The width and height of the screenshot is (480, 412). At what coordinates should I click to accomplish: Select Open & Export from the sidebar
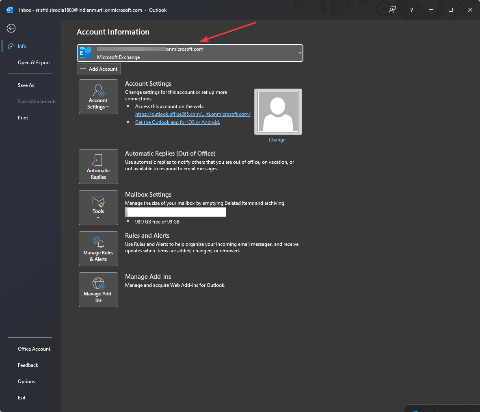[34, 62]
